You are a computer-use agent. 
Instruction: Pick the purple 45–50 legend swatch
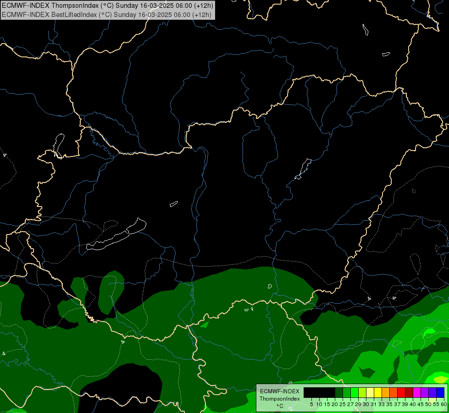[x=425, y=392]
